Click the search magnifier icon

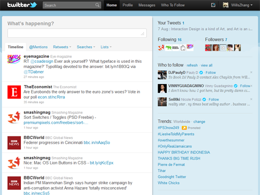(x=97, y=5)
